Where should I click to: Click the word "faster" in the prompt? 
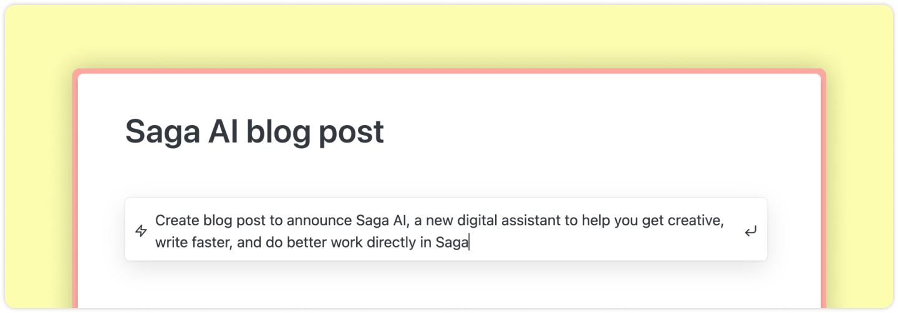click(213, 243)
